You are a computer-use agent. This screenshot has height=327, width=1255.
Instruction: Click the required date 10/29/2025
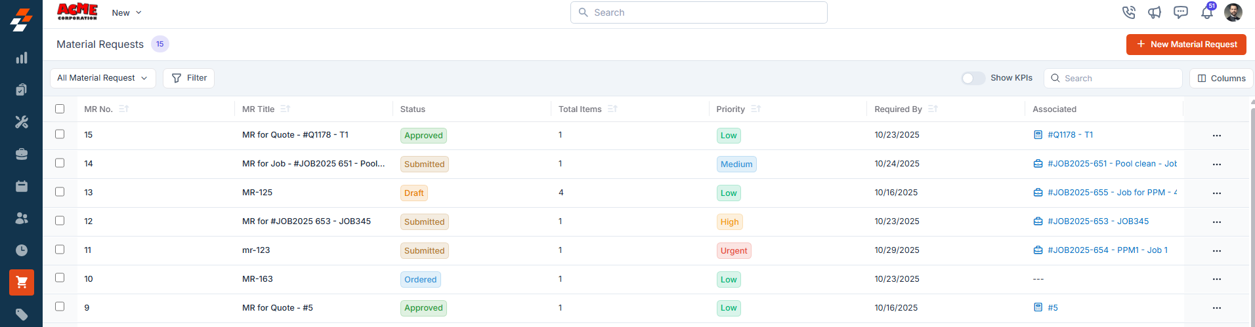[x=897, y=250]
